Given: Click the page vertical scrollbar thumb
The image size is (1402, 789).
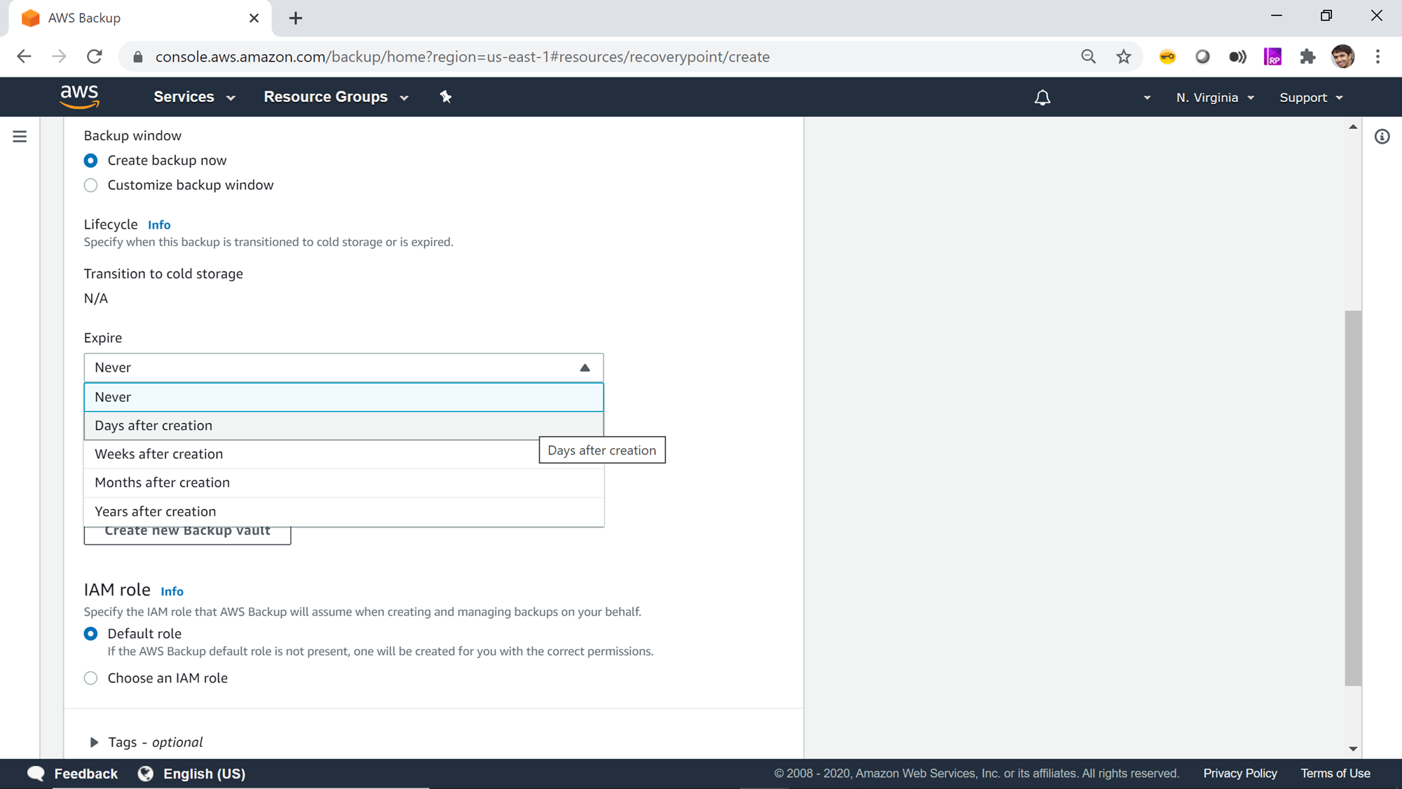Looking at the screenshot, I should point(1352,498).
